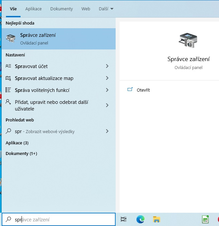219x226 pixels.
Task: Open Task View from the taskbar
Action: click(x=124, y=219)
